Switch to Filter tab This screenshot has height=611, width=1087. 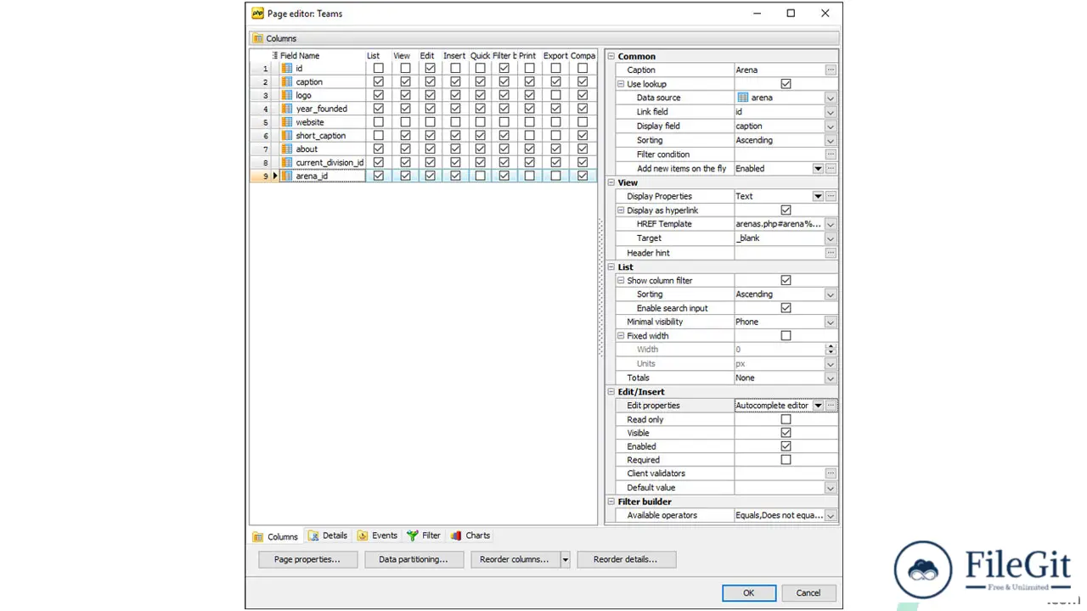424,535
